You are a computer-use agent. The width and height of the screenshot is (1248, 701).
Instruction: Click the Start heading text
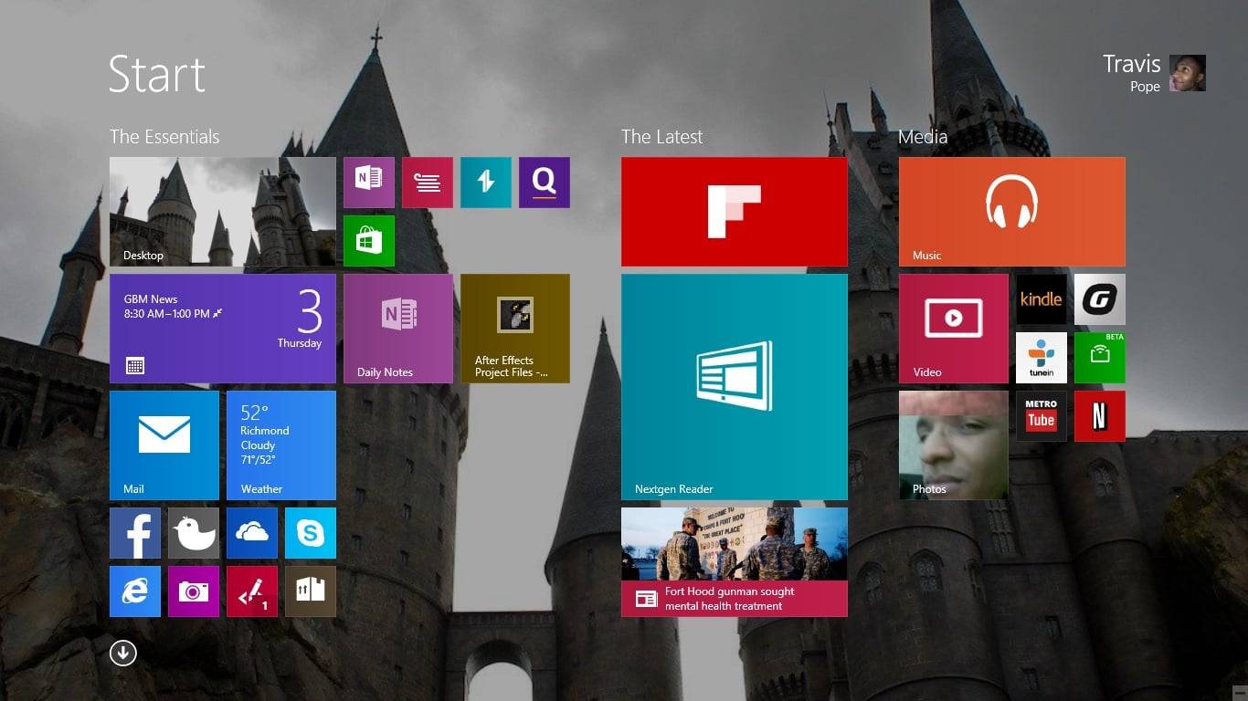click(x=157, y=74)
